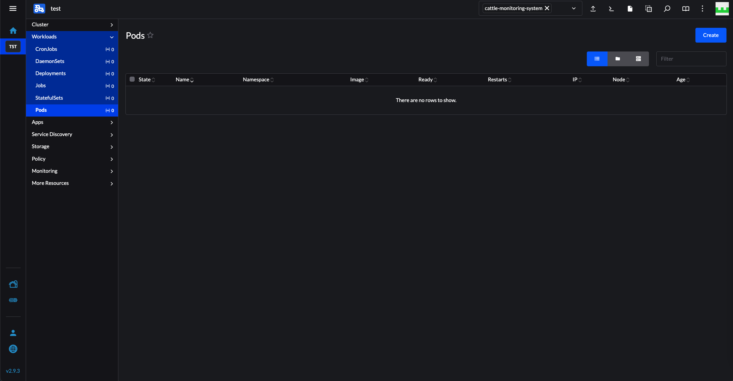
Task: Open the namespace filter dropdown arrow
Action: click(x=574, y=9)
